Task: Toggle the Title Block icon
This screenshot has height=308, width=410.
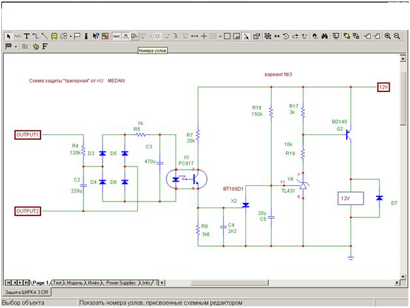Action: click(236, 37)
